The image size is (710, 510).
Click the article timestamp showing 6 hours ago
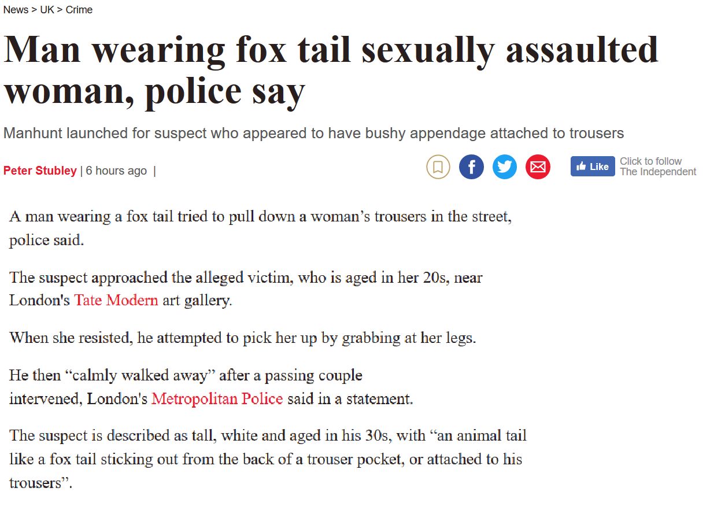116,171
